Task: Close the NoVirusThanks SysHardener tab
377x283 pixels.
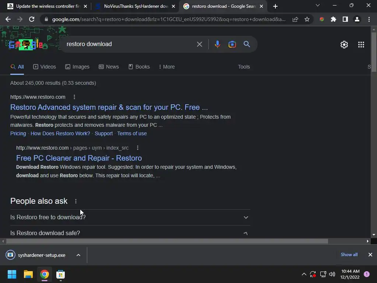Action: click(173, 6)
